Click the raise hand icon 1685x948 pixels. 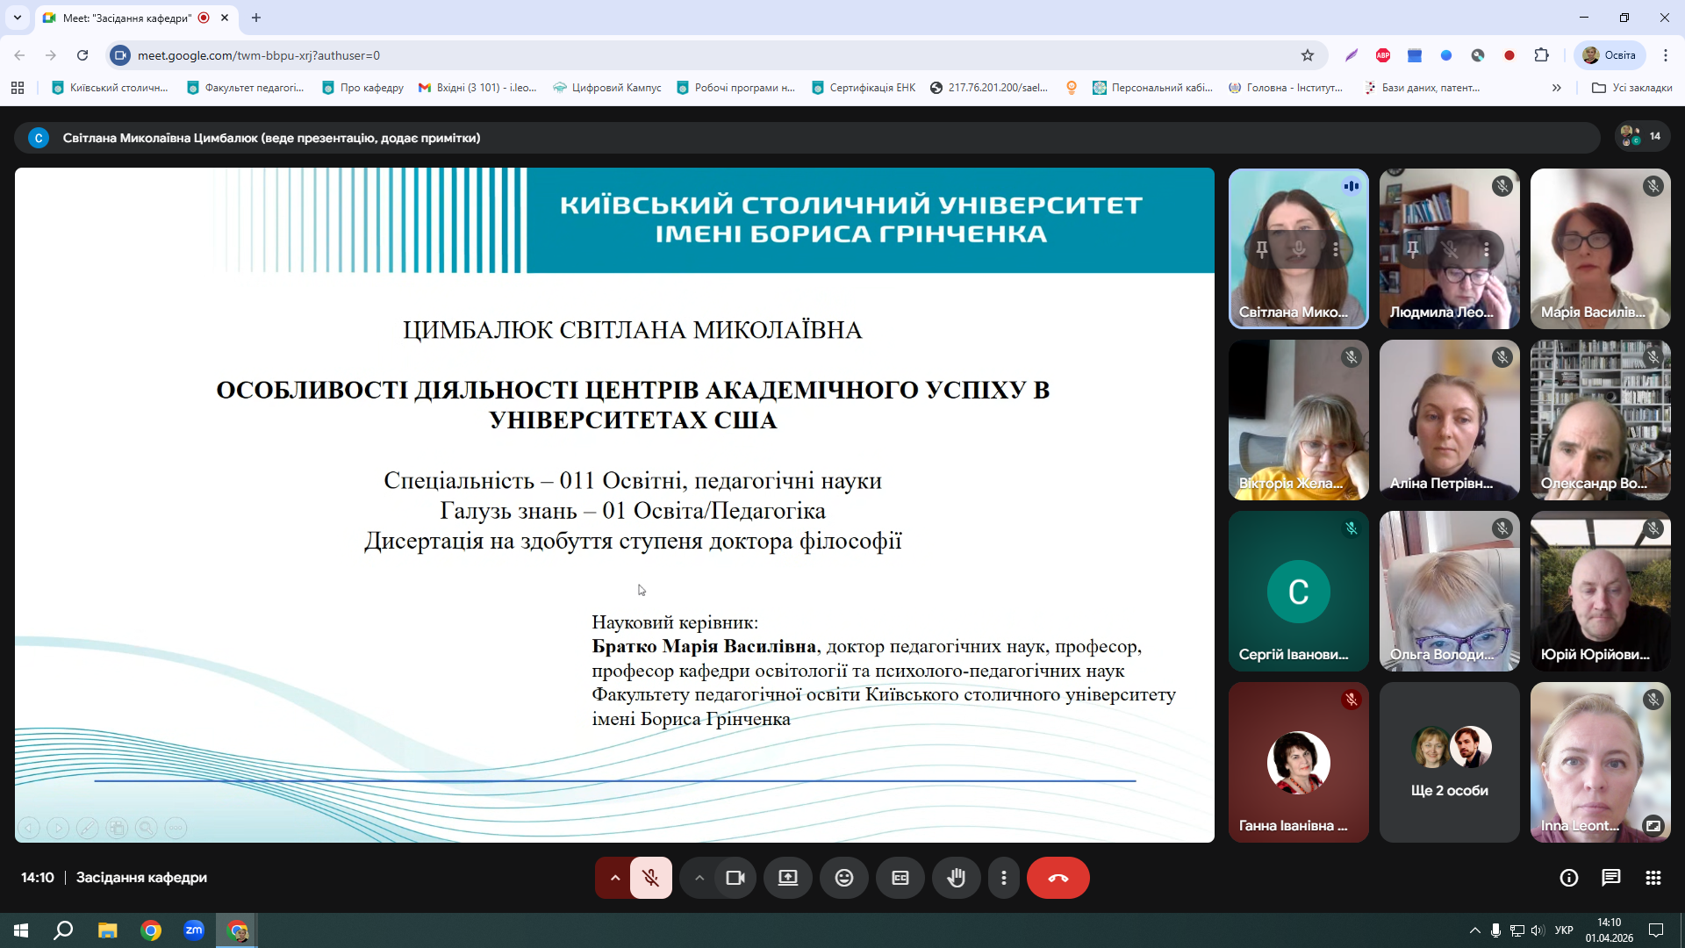click(x=956, y=878)
